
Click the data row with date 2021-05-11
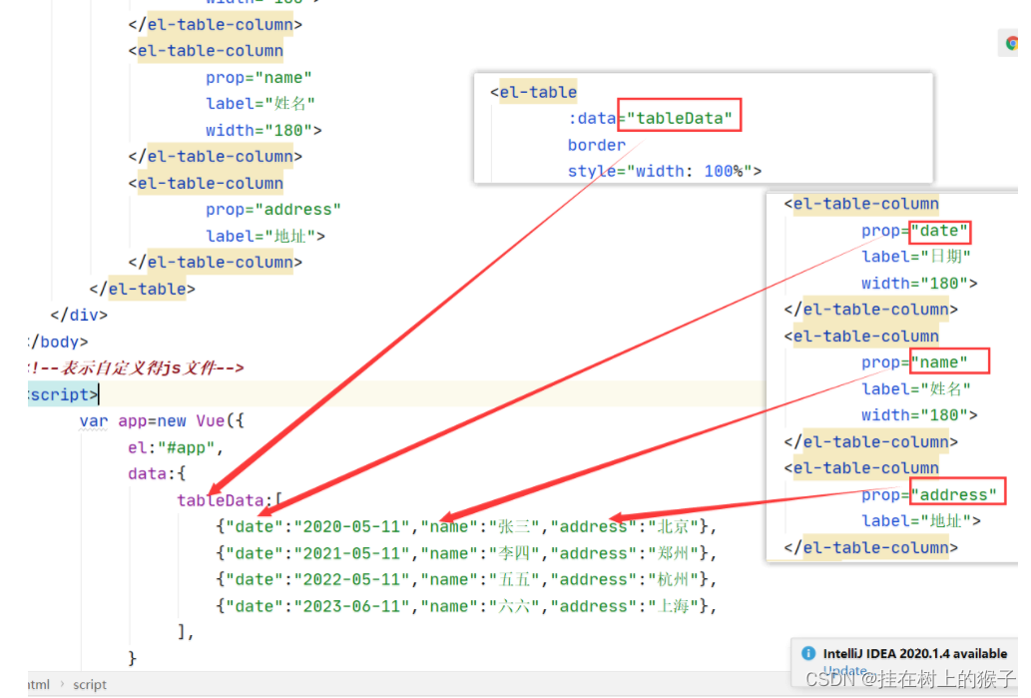[x=466, y=553]
